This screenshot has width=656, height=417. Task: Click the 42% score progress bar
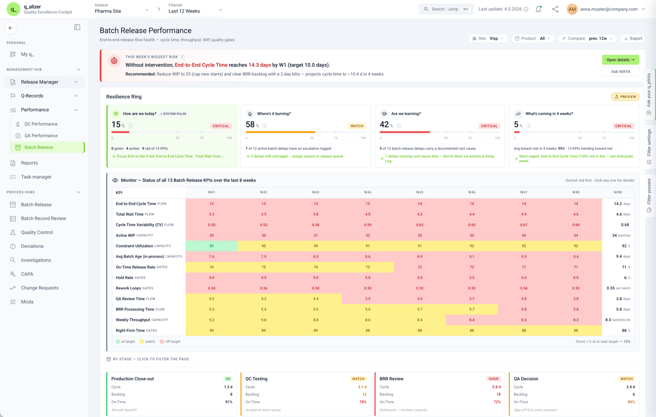(440, 132)
